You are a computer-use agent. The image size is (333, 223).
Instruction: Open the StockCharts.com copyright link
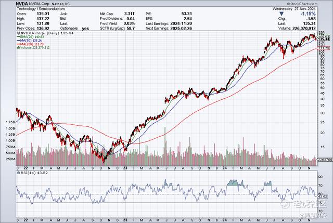[x=302, y=4]
